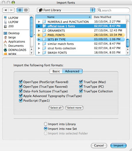
Task: Open the Font Library location dropdown
Action: [66, 10]
